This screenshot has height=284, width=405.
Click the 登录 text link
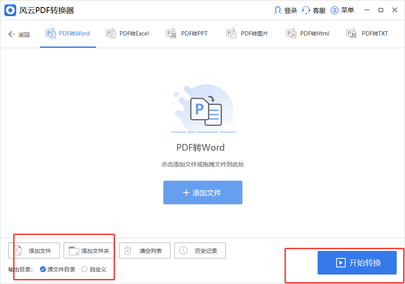pyautogui.click(x=291, y=11)
